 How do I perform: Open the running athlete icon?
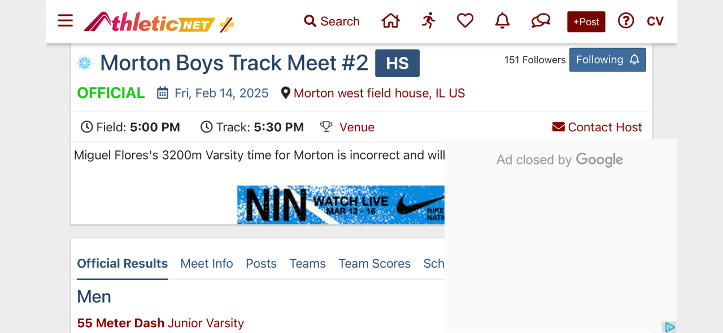[x=429, y=21]
